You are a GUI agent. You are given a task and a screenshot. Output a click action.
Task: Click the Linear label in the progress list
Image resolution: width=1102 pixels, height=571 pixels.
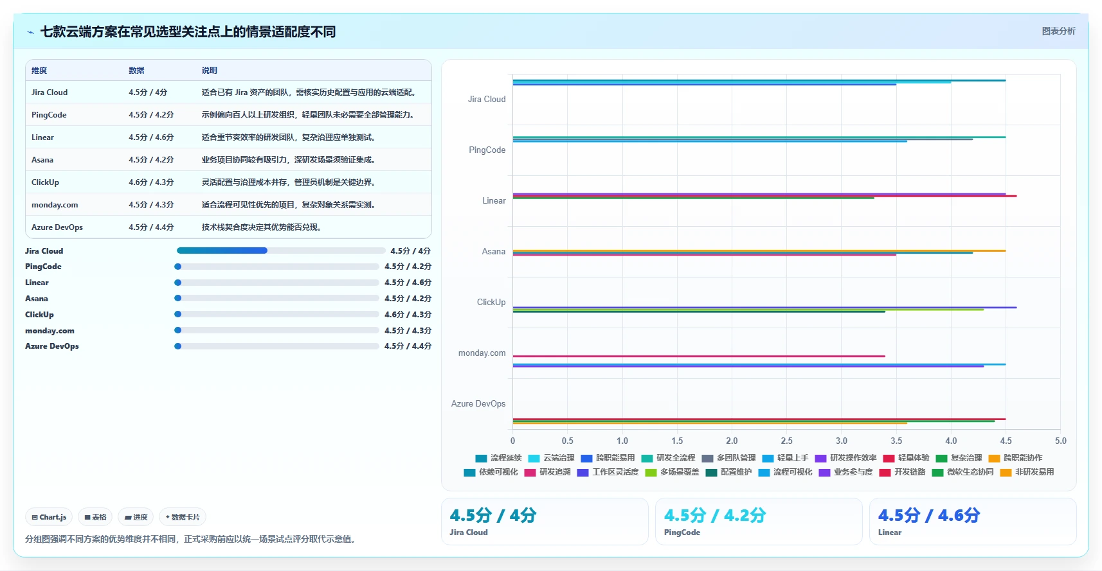(37, 283)
